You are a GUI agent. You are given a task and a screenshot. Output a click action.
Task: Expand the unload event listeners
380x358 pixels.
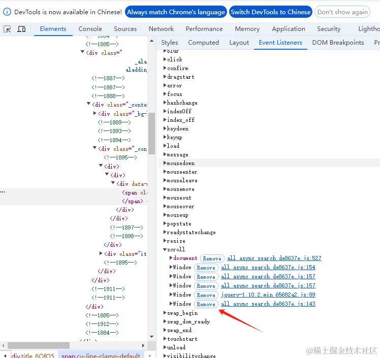click(x=165, y=347)
